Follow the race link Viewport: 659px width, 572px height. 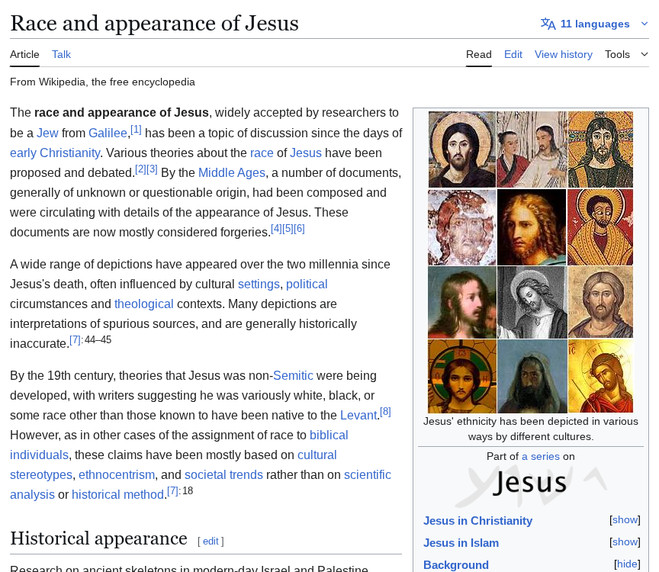(x=262, y=153)
